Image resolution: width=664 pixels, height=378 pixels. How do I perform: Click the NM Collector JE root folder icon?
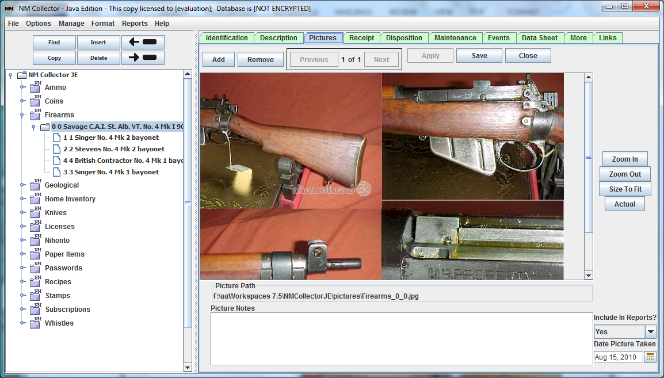click(22, 75)
